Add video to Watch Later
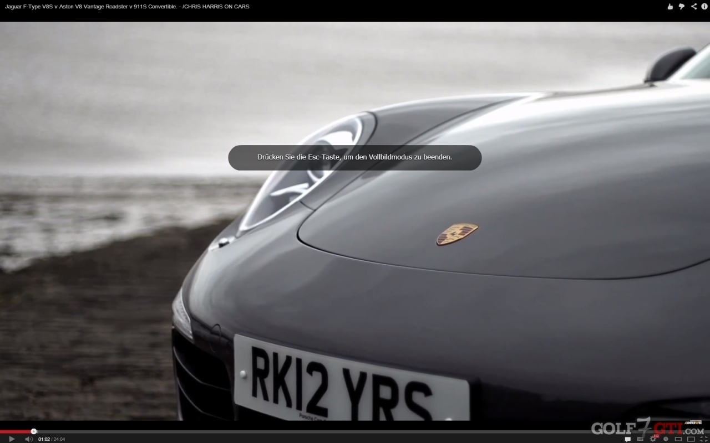The width and height of the screenshot is (710, 443). click(x=666, y=439)
